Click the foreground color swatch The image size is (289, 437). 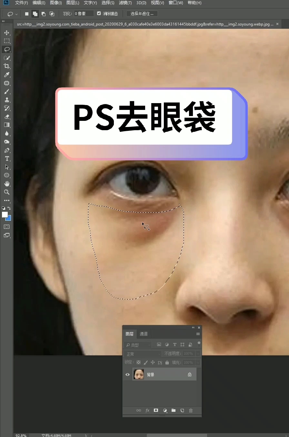pos(5,215)
